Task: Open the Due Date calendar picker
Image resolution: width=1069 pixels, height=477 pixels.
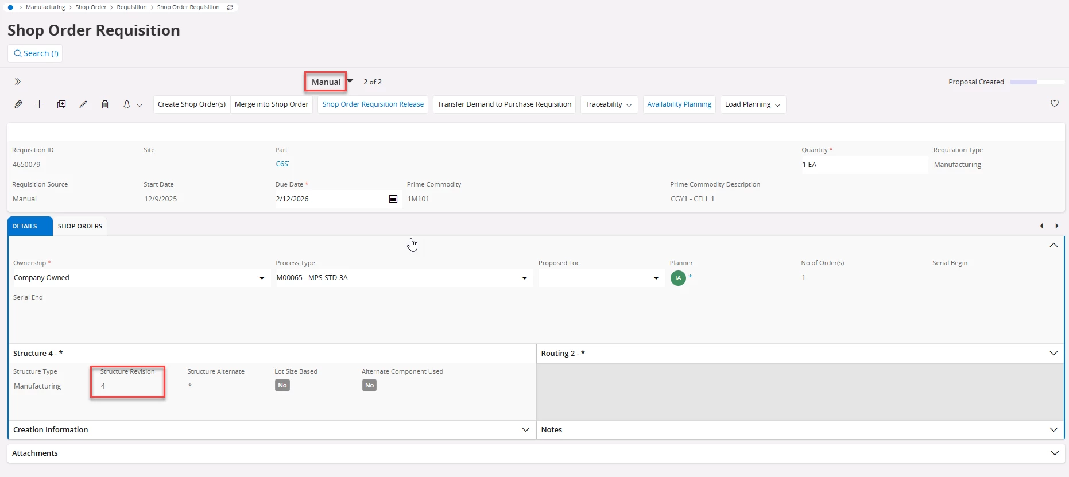Action: coord(393,199)
